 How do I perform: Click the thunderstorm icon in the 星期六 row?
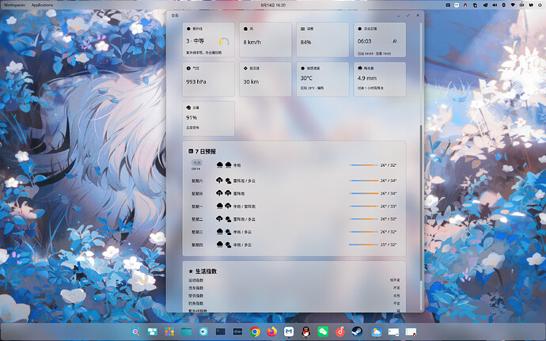coord(219,180)
